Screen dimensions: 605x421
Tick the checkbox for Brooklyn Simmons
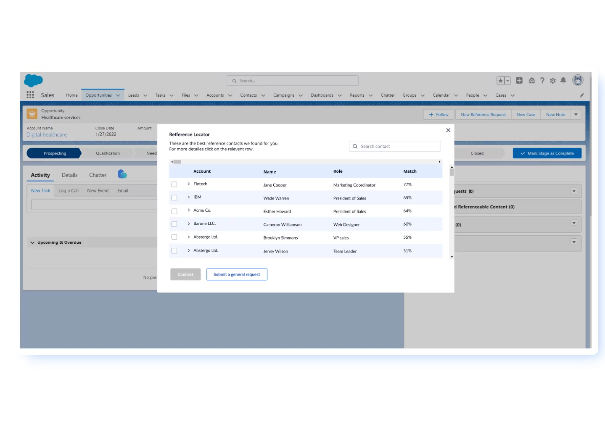click(174, 237)
